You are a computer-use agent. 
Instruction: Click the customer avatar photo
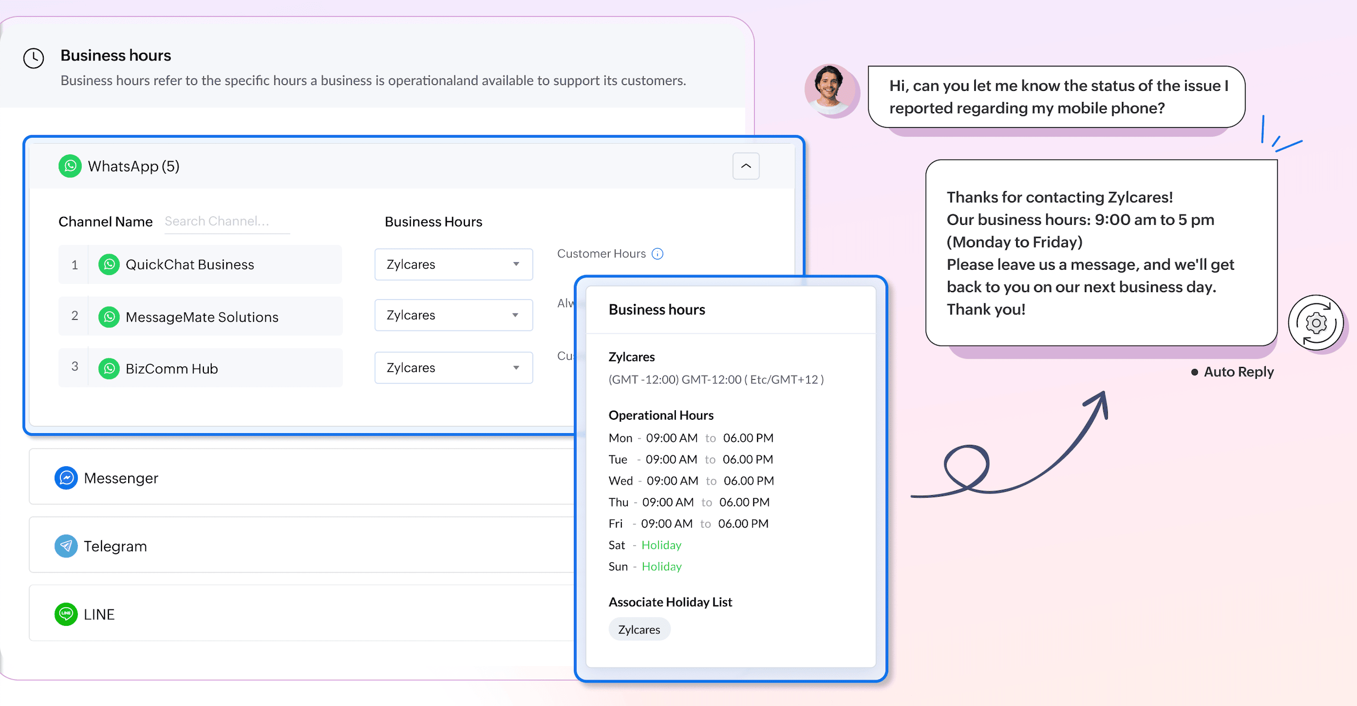click(x=829, y=90)
